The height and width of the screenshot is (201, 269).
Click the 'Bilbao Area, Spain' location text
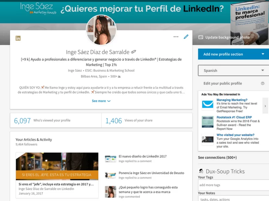tap(94, 76)
